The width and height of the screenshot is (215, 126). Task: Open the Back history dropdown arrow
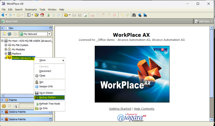click(6, 15)
